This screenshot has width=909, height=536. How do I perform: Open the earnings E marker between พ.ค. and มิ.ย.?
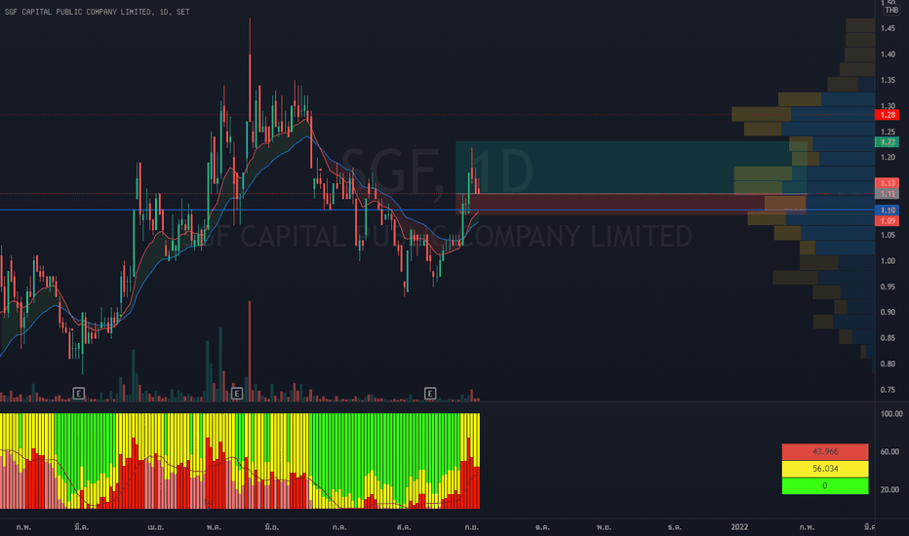(x=237, y=394)
